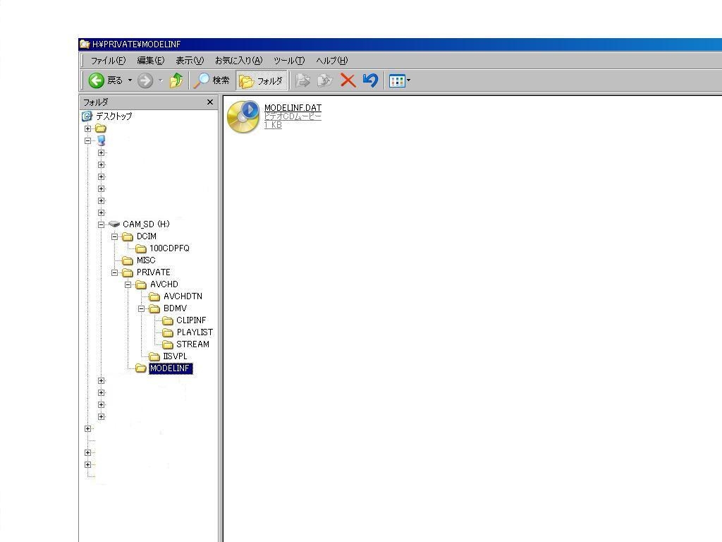Click the MISC folder icon

(x=128, y=260)
